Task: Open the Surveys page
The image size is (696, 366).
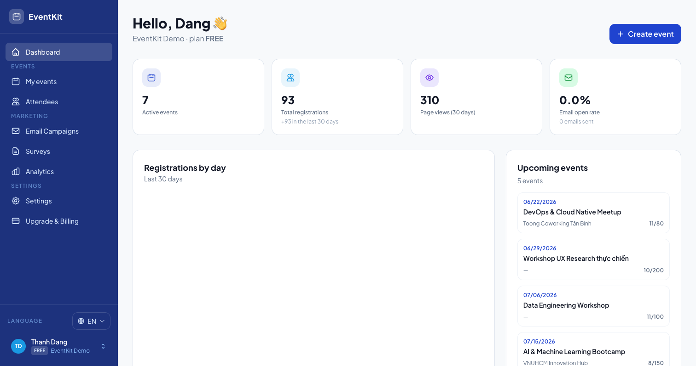Action: (59, 151)
